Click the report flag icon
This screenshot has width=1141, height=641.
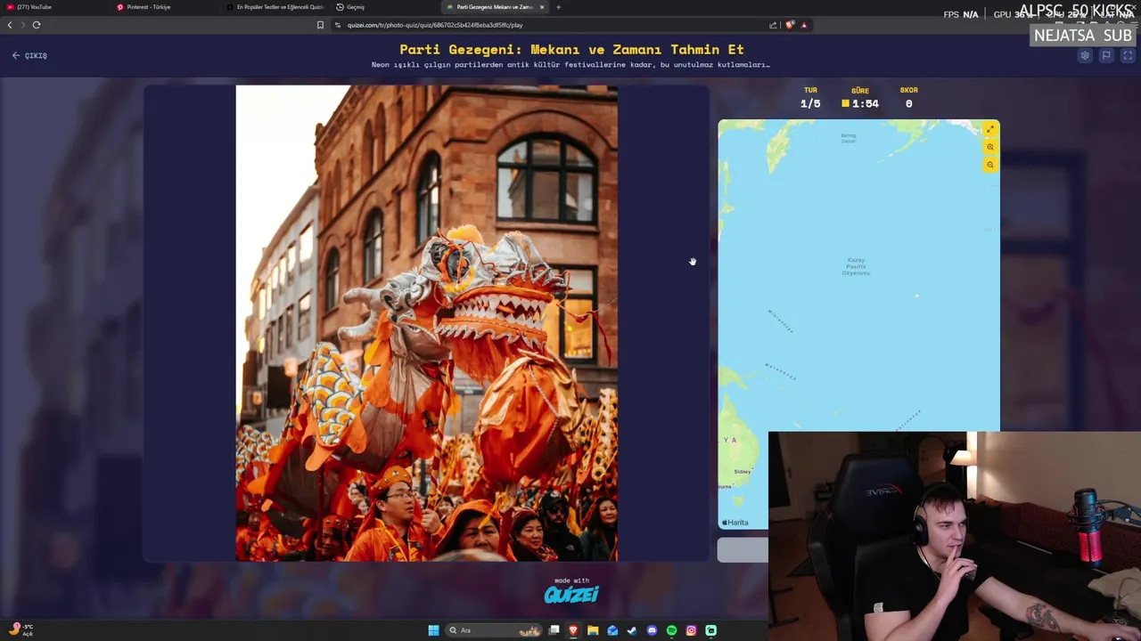click(x=1106, y=55)
